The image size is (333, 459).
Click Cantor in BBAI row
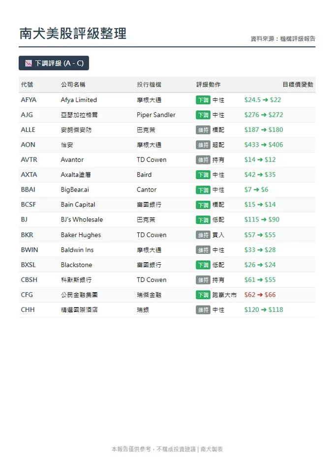(146, 189)
